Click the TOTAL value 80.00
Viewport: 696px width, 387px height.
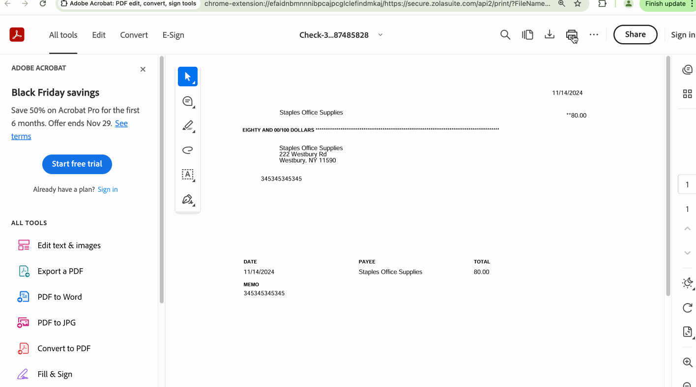tap(482, 272)
